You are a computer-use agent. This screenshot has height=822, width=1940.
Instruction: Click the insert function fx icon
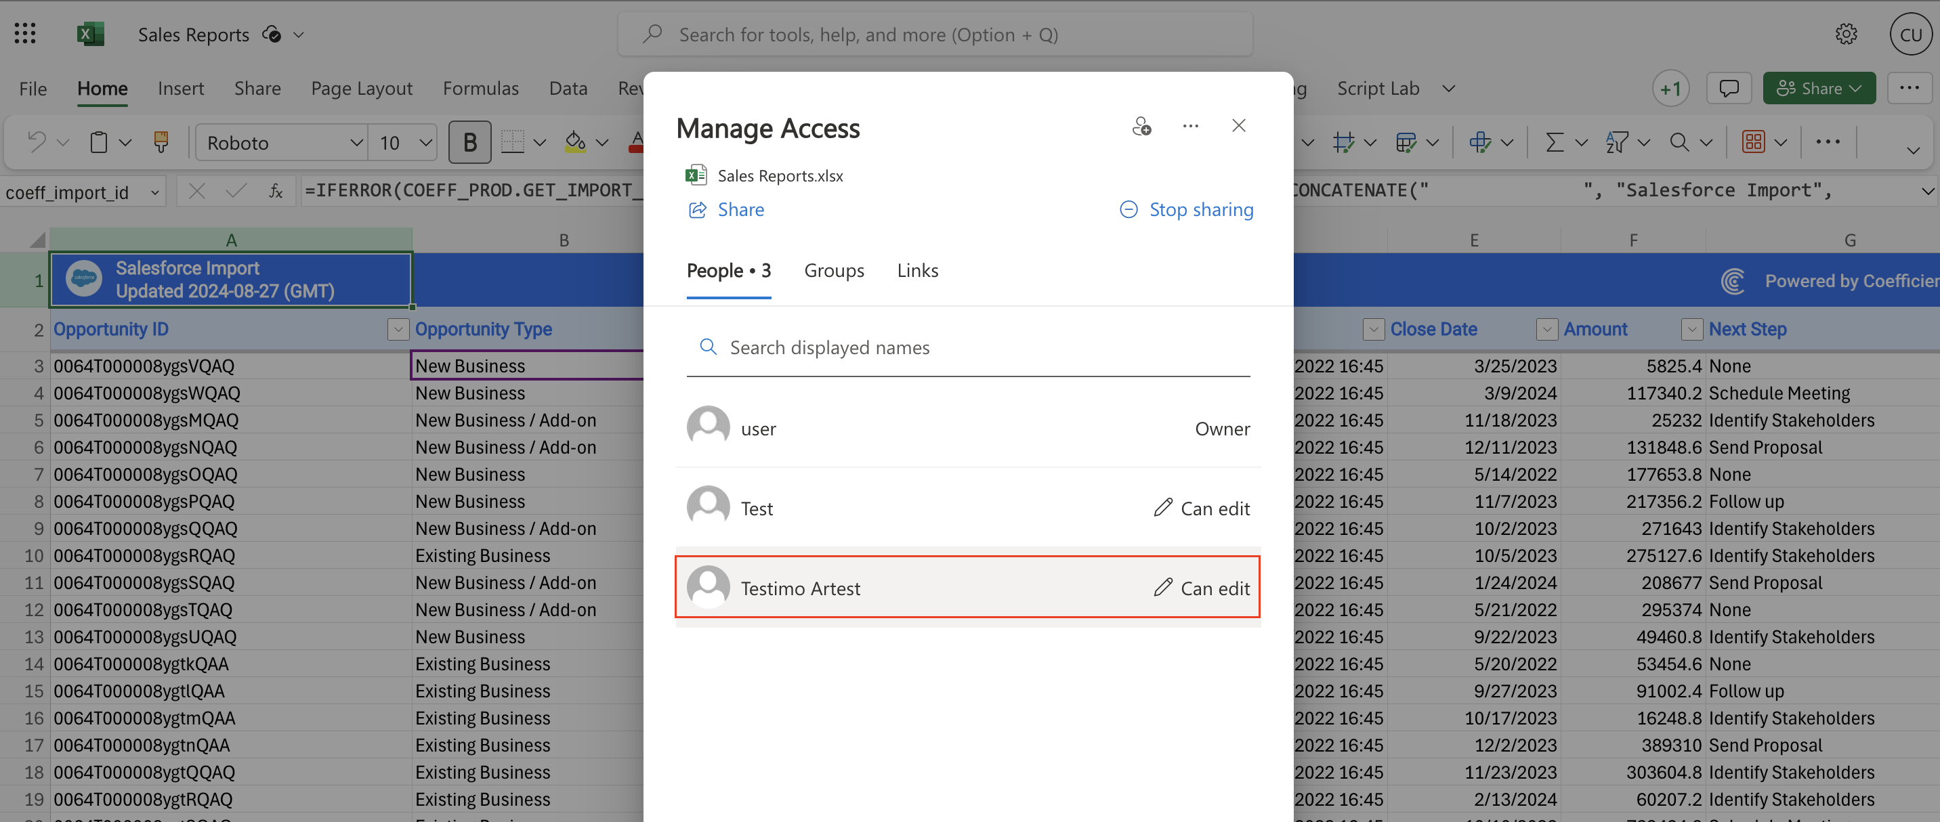point(276,191)
